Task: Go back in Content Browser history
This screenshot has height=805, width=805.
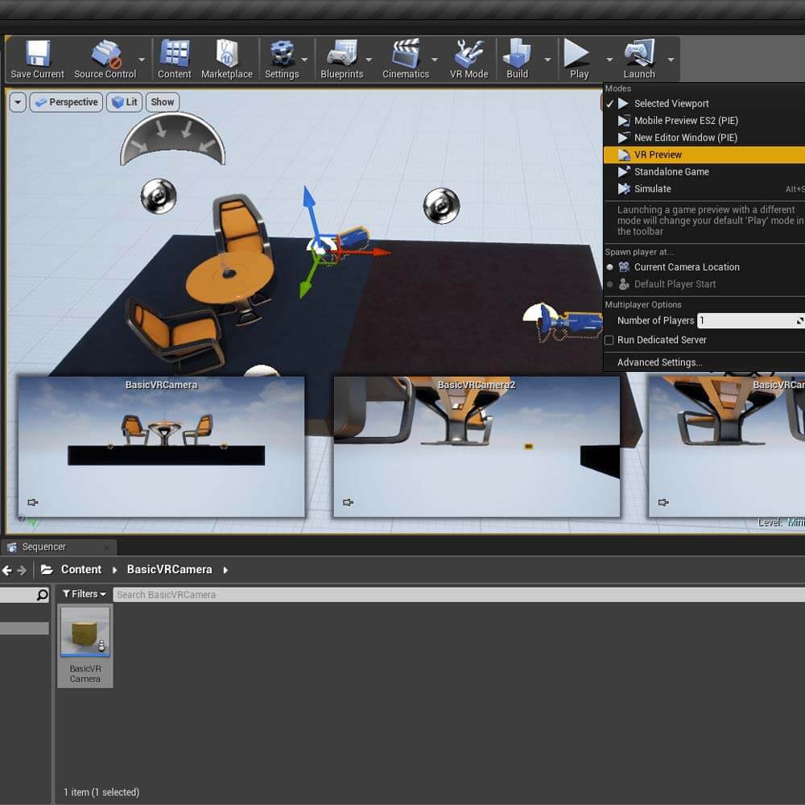Action: 6,570
